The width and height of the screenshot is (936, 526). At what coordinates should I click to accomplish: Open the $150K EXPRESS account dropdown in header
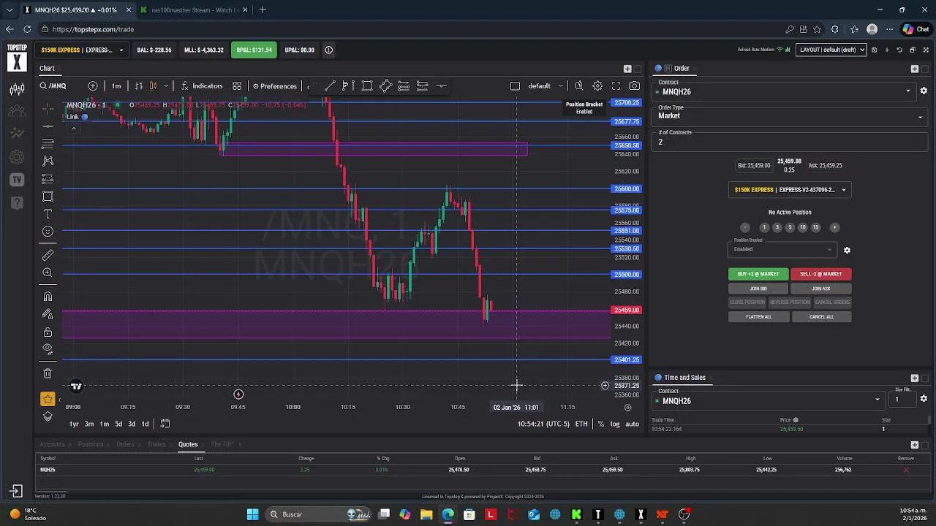click(x=83, y=50)
